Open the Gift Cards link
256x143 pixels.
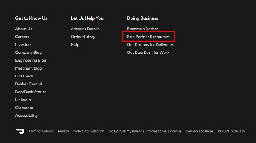click(x=24, y=76)
